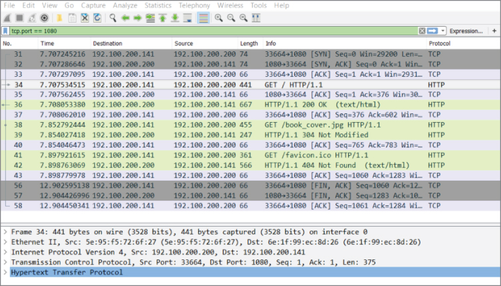Sort by the Time column header
Viewport: 501px width, 286px height.
point(64,43)
